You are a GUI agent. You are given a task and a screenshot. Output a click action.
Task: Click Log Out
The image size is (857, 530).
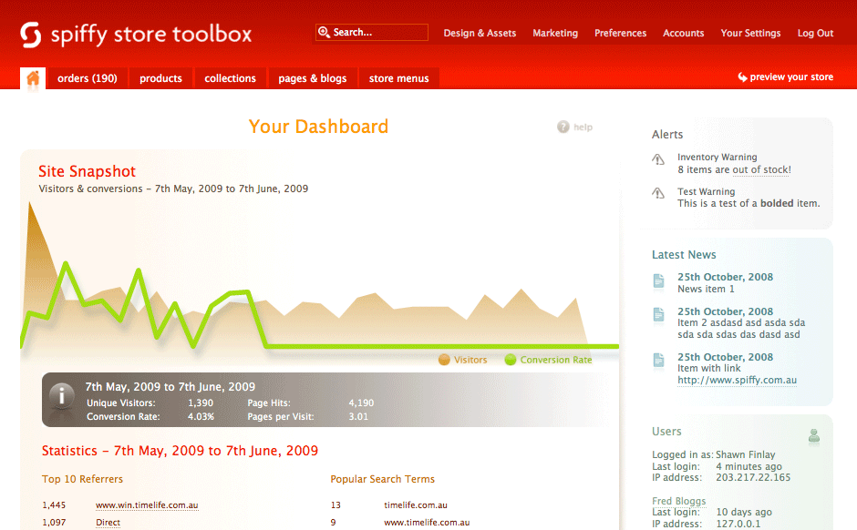(815, 33)
